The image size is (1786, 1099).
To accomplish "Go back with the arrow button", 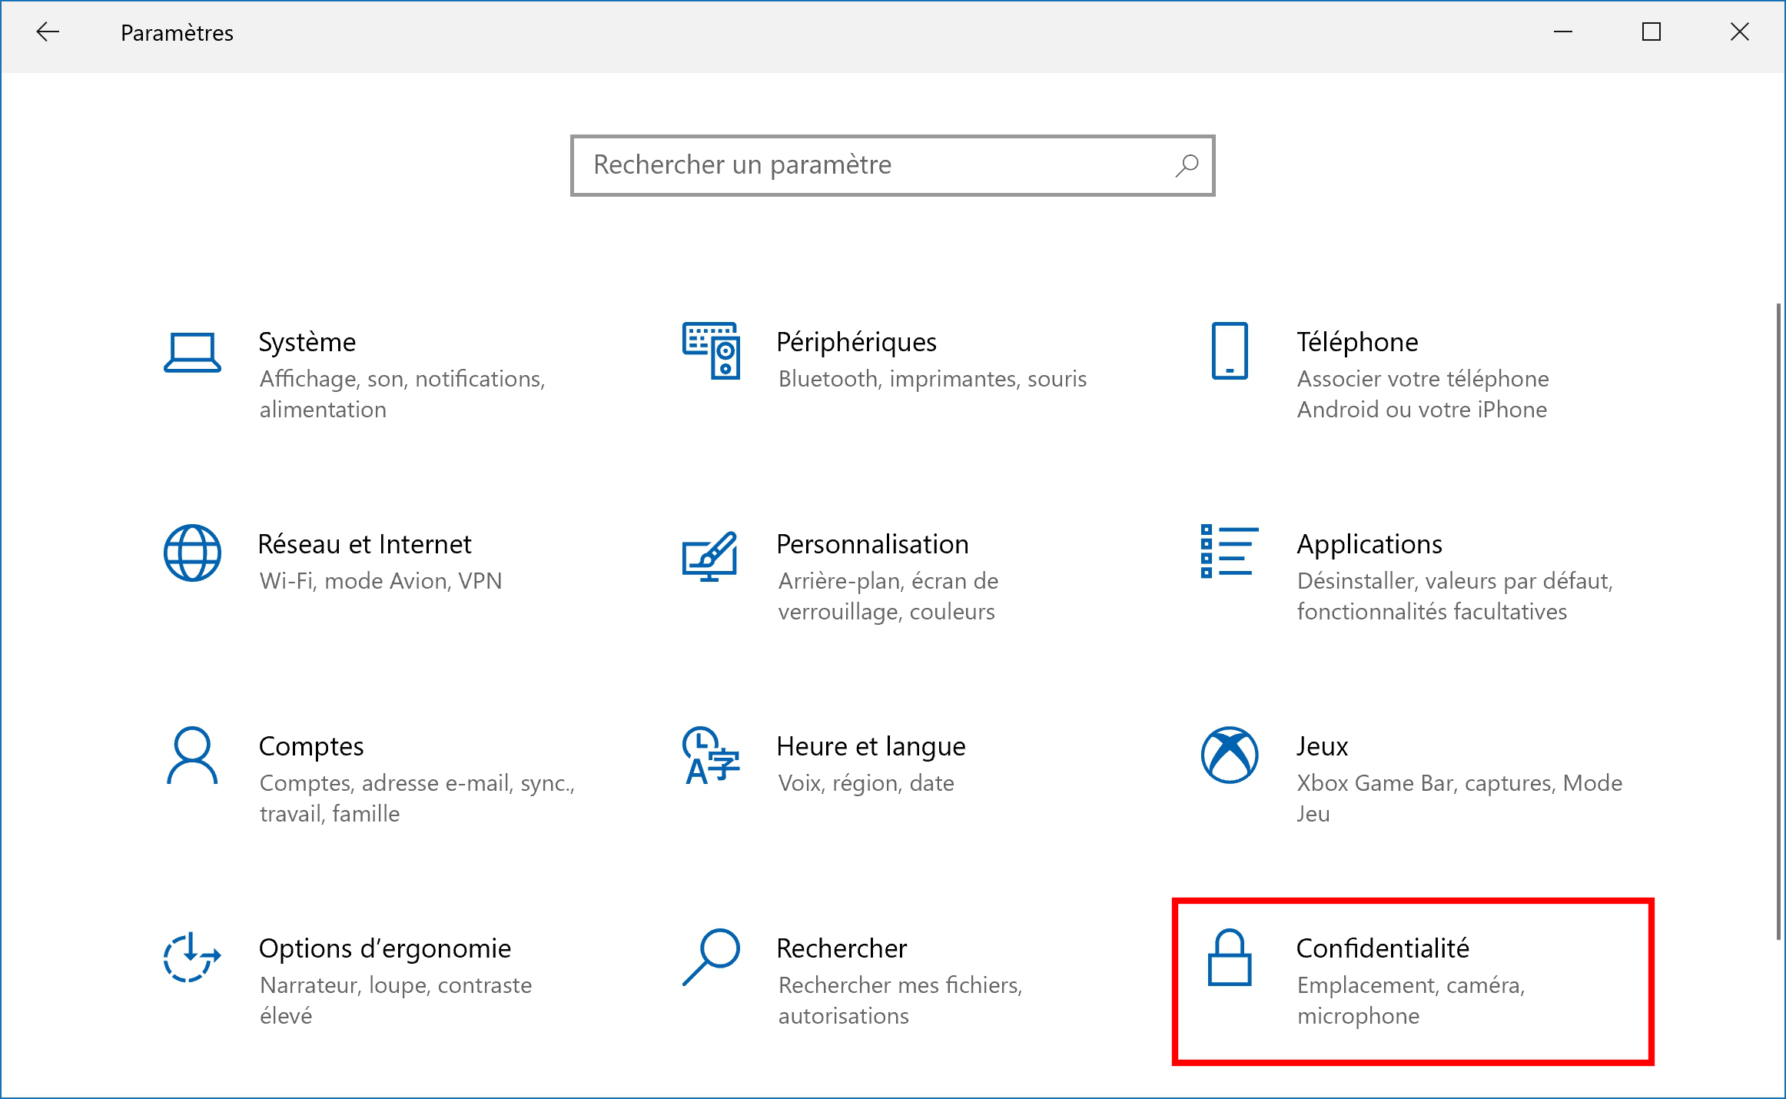I will tap(48, 32).
